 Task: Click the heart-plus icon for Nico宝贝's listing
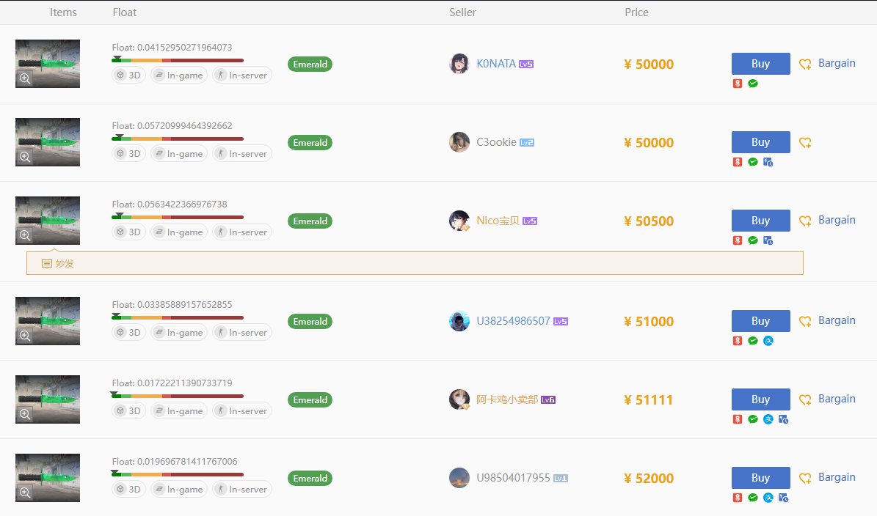point(805,221)
